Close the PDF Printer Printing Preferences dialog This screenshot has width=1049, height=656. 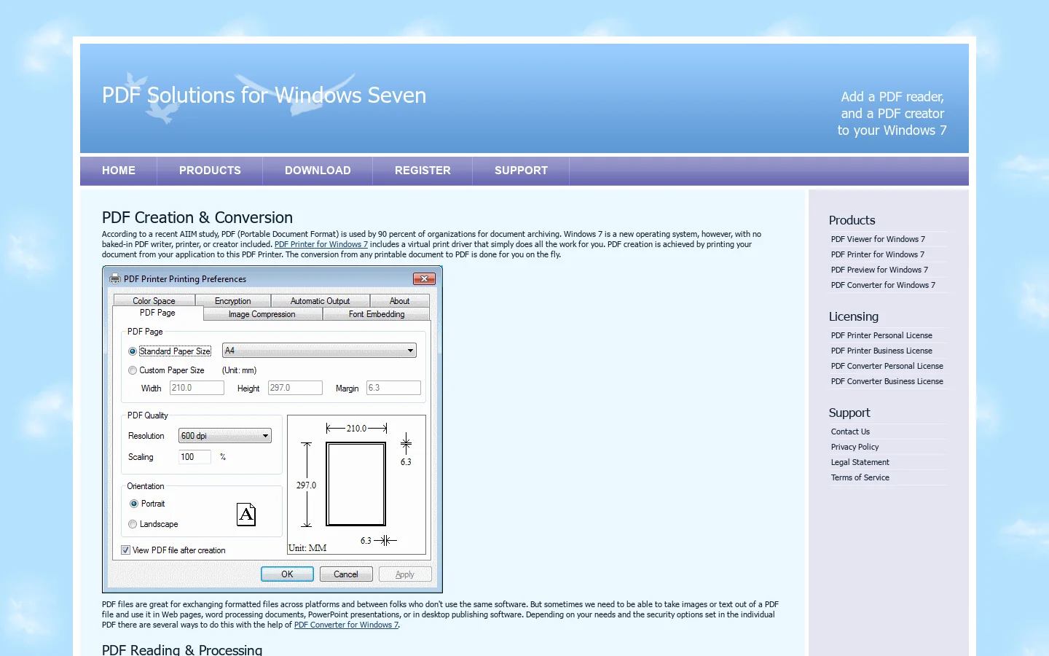pos(424,278)
